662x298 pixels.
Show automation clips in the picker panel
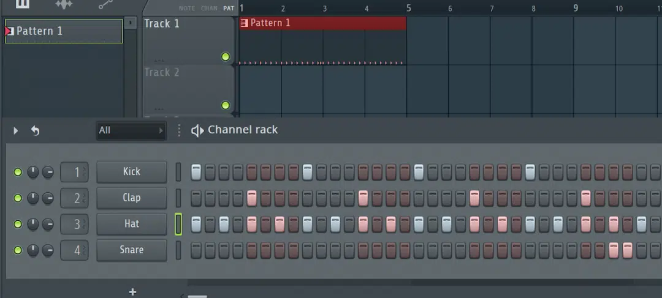(105, 4)
